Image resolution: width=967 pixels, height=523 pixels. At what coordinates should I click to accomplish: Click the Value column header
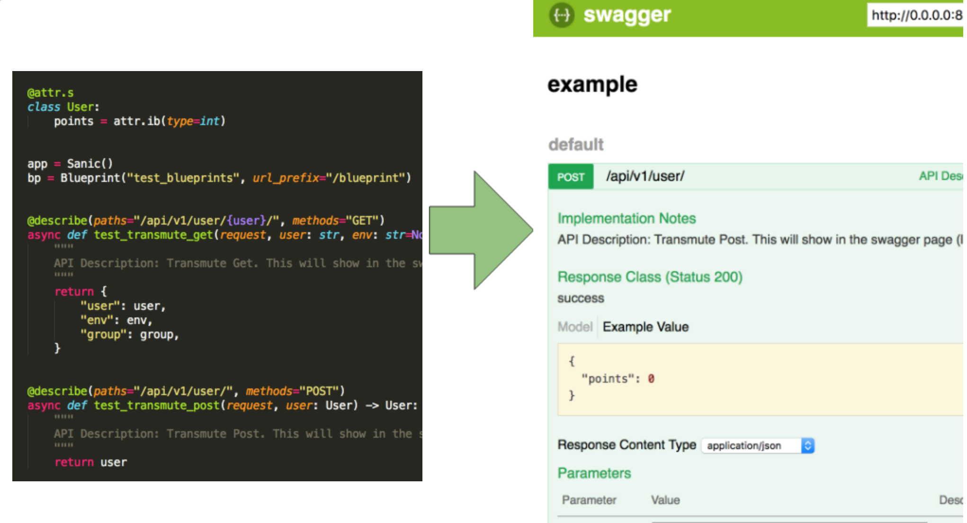coord(665,500)
